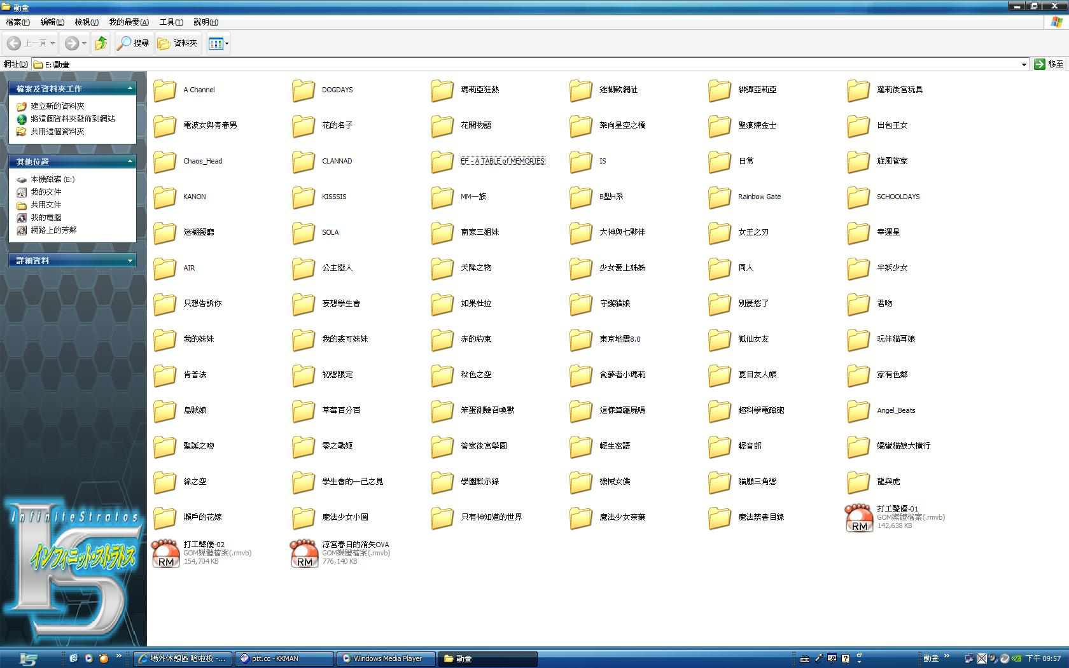The image size is (1069, 668).
Task: Select the EF - A TABLE of MEMORIES folder
Action: [x=442, y=162]
